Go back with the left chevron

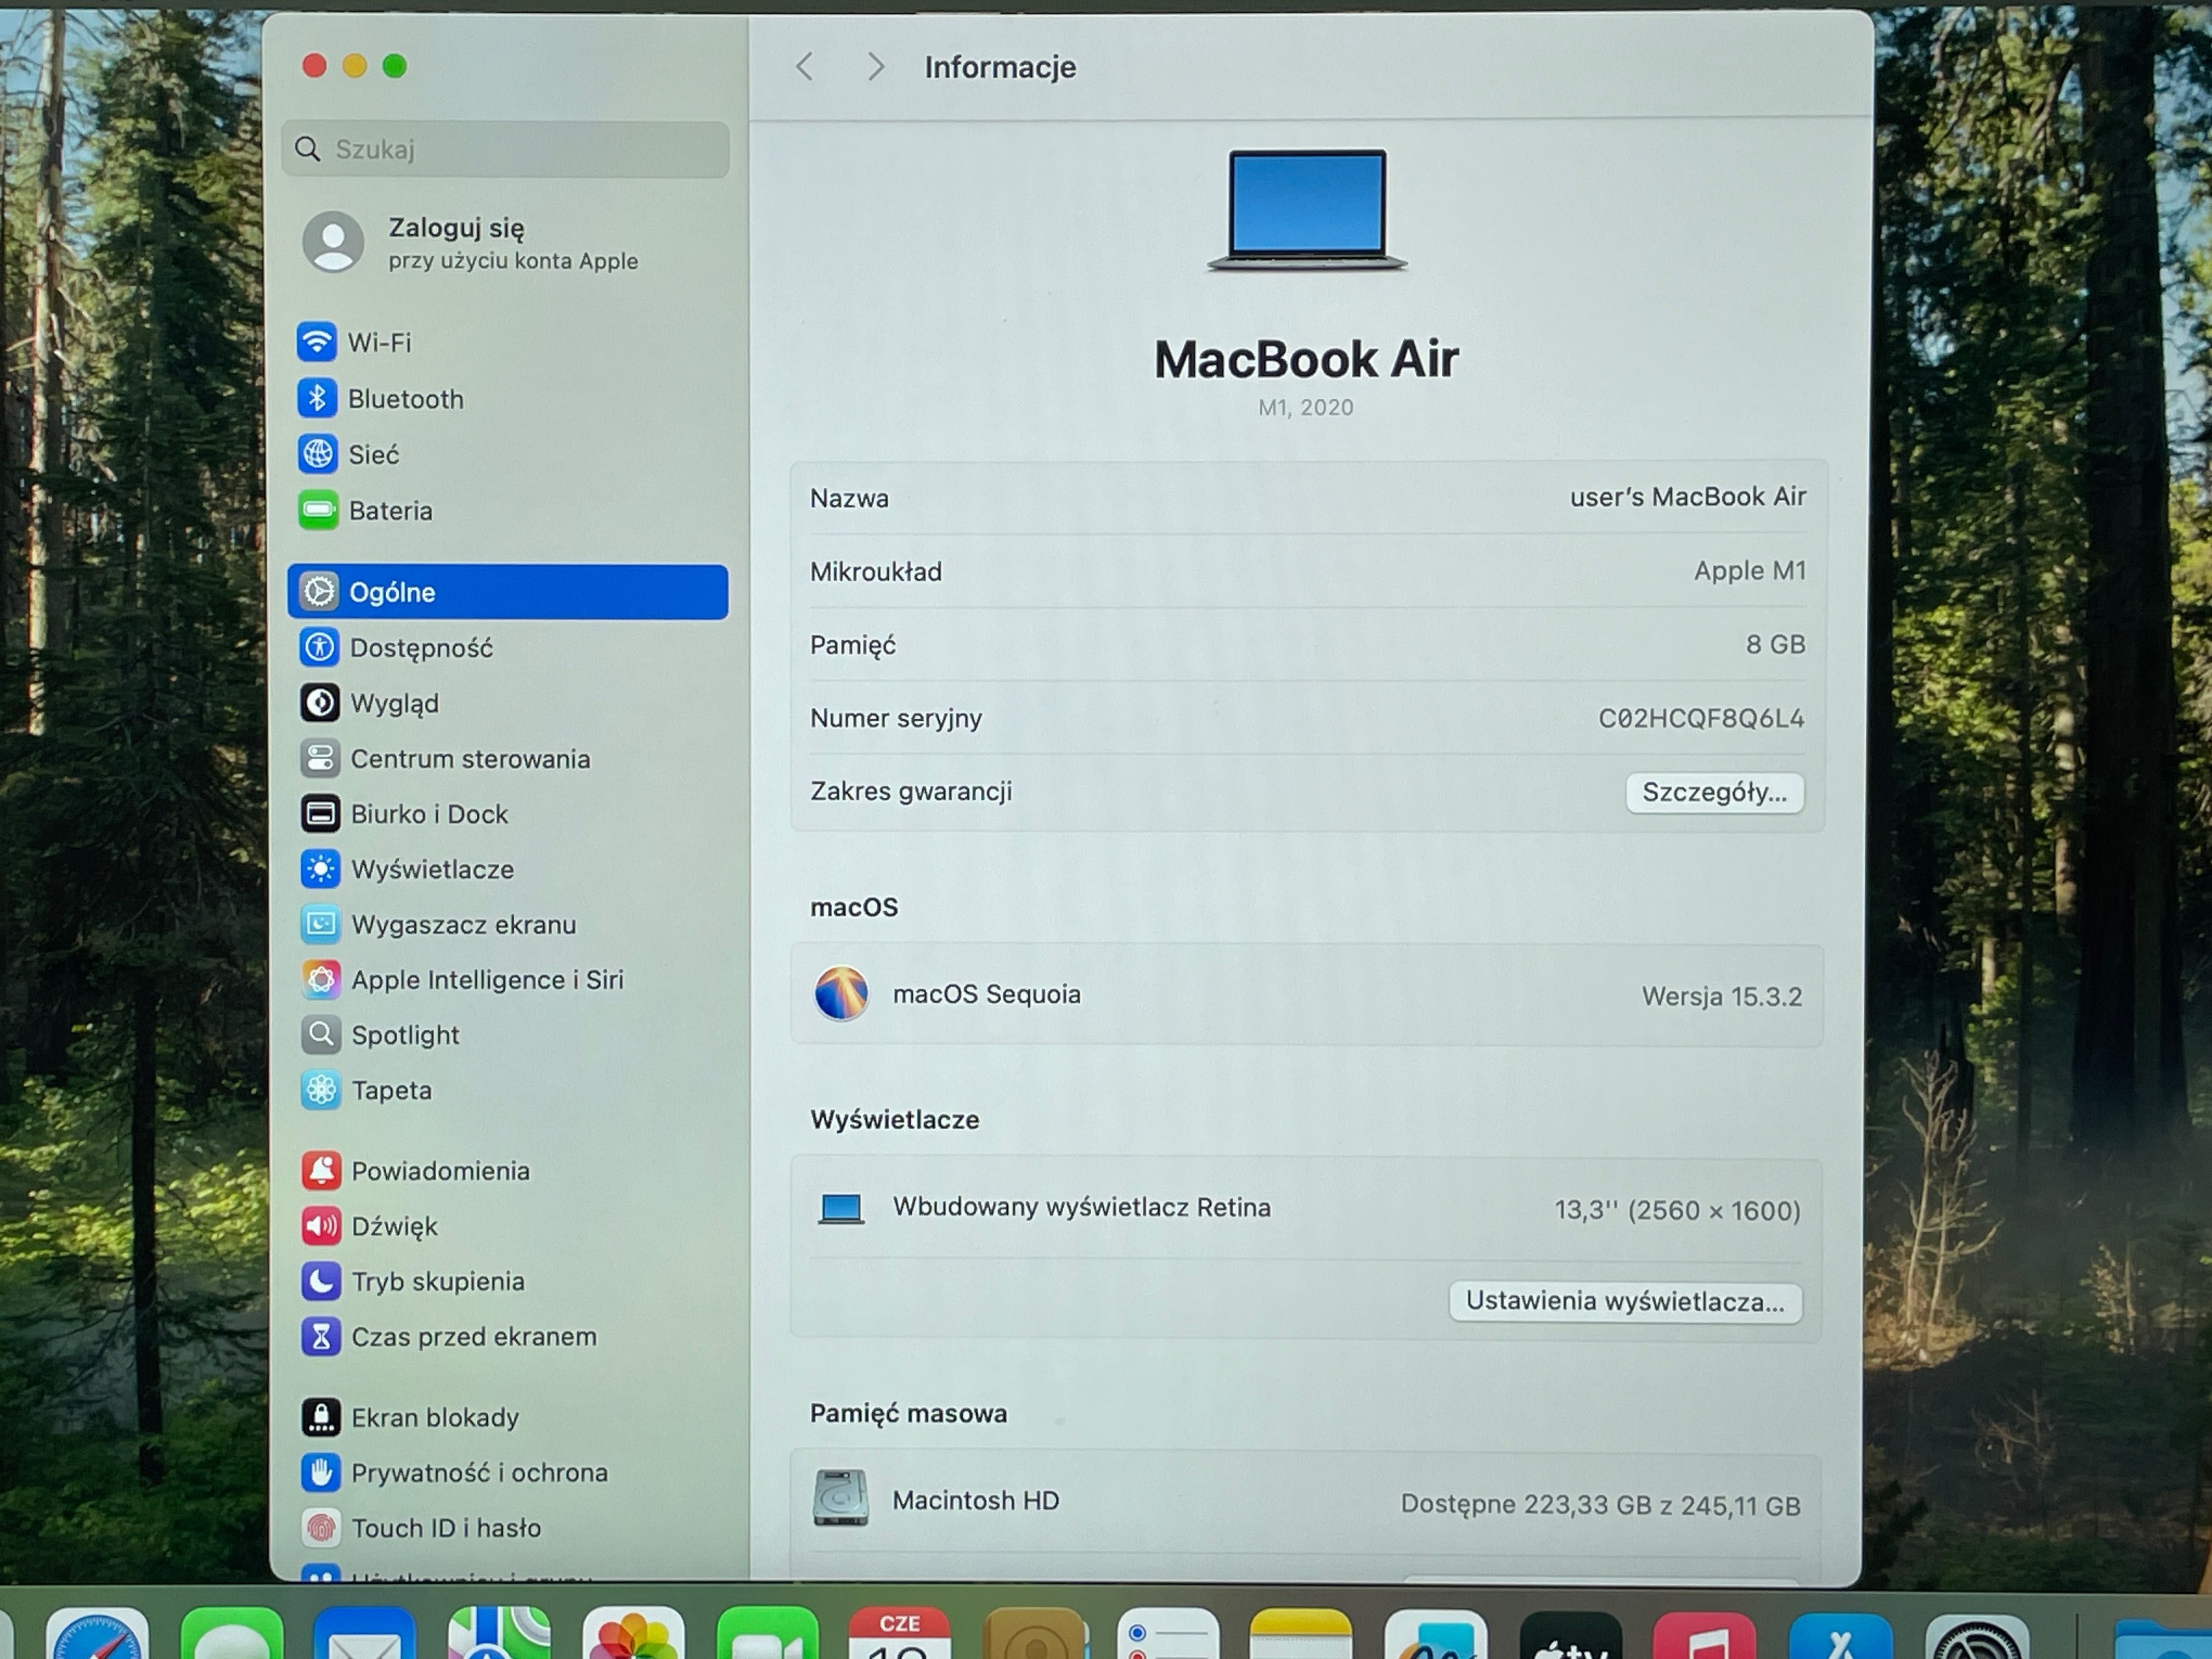coord(804,67)
